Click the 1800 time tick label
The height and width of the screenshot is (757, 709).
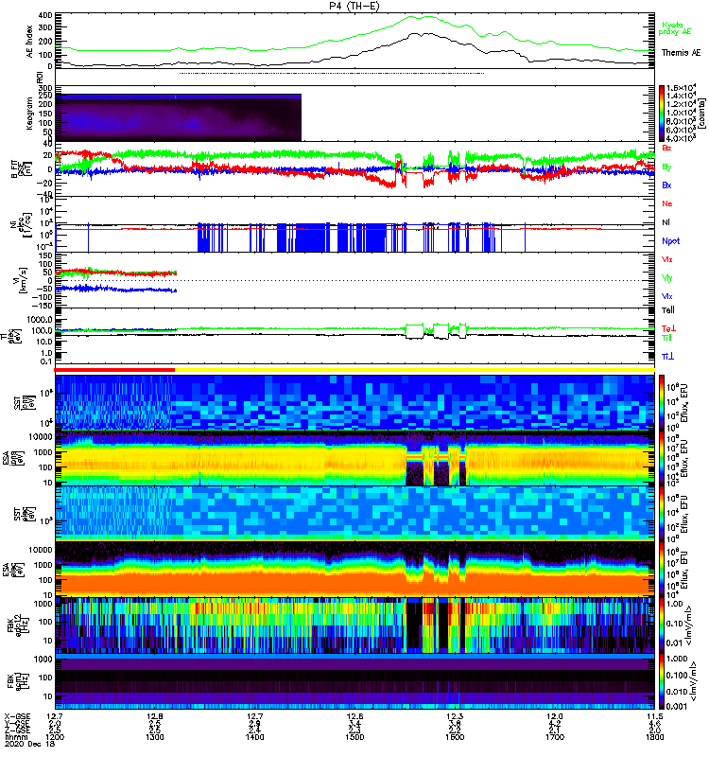654,737
